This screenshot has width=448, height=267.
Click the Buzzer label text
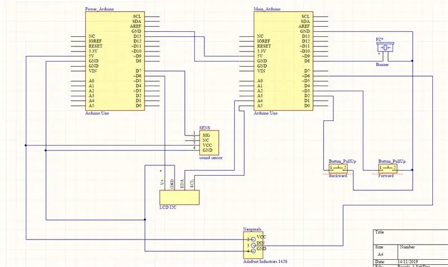click(x=382, y=64)
